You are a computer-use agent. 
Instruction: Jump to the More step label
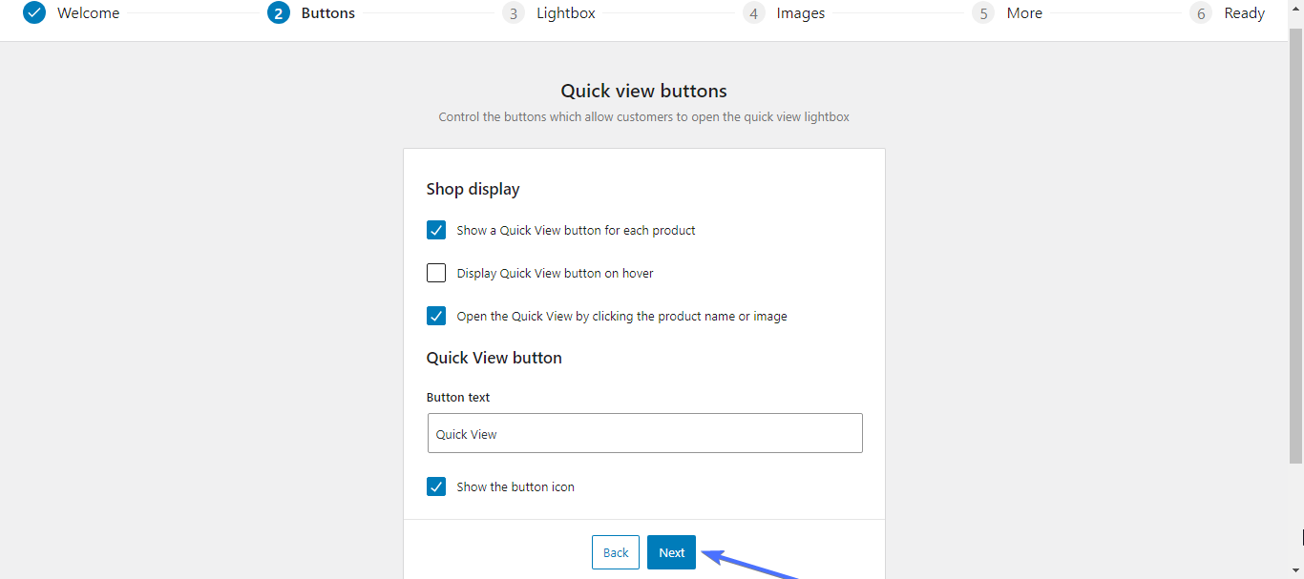pyautogui.click(x=1024, y=13)
